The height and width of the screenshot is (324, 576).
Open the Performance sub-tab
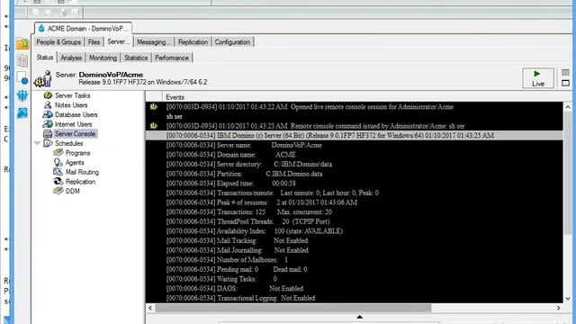tap(172, 58)
